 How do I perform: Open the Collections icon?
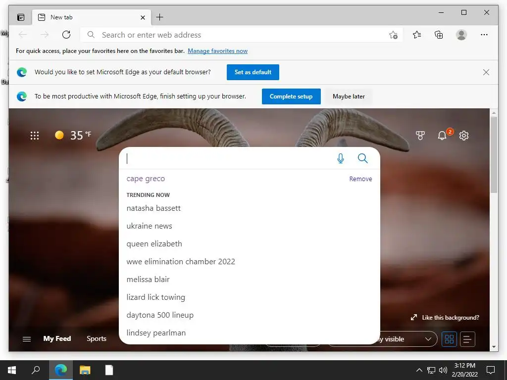click(439, 35)
